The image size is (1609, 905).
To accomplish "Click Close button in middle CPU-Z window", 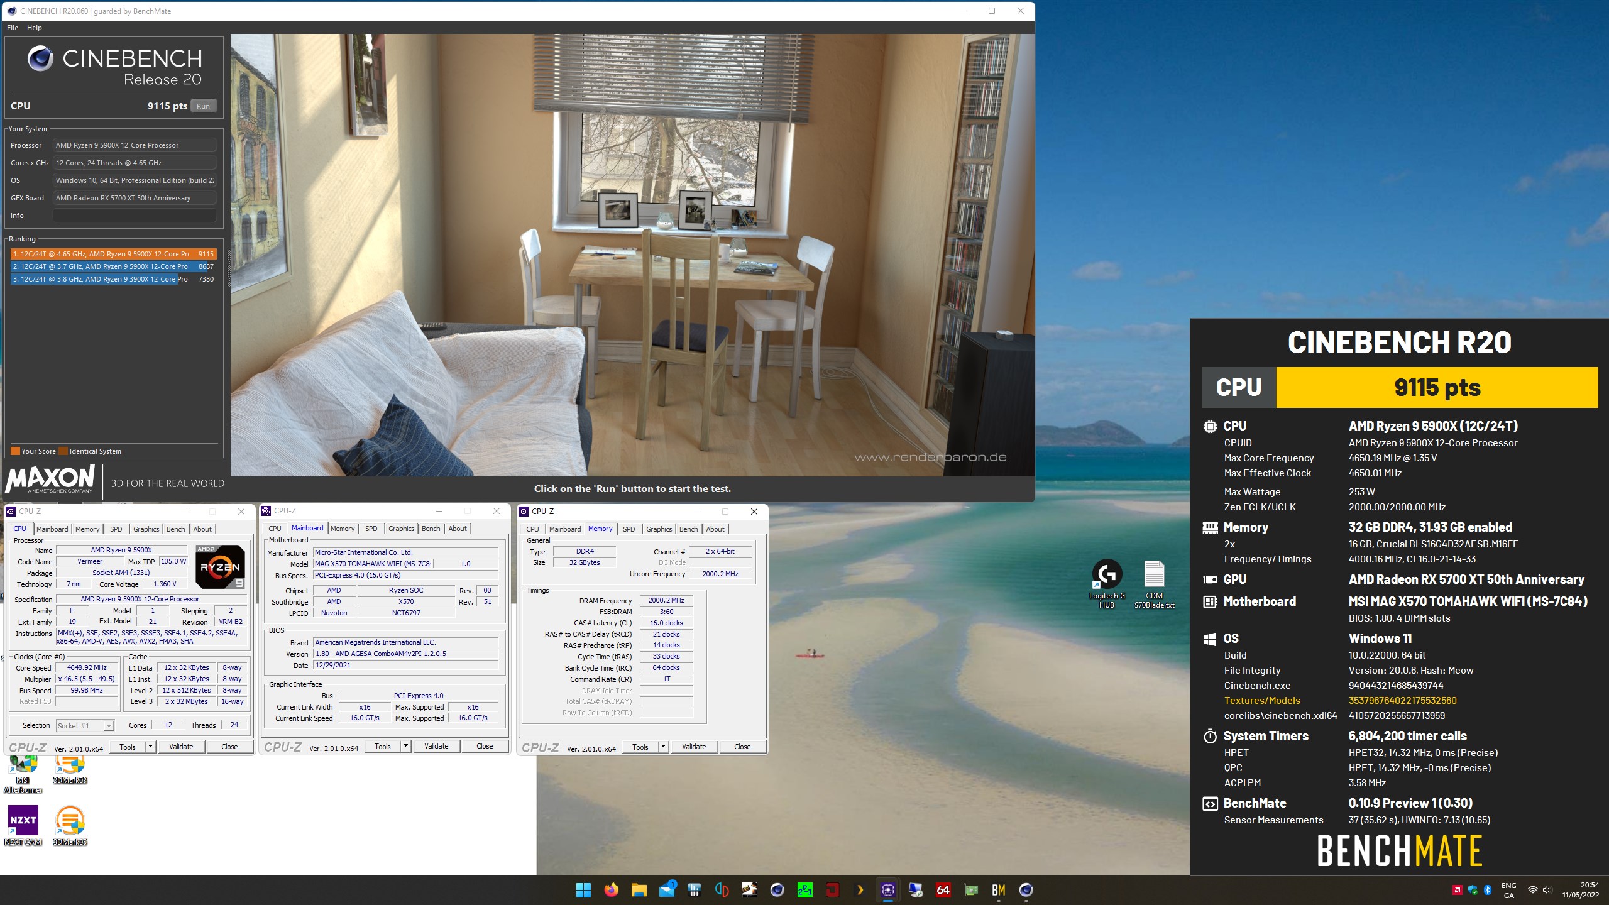I will pyautogui.click(x=485, y=746).
